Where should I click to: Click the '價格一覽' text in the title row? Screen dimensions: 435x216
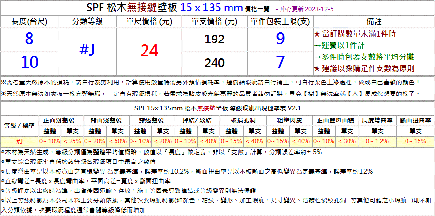click(x=257, y=9)
